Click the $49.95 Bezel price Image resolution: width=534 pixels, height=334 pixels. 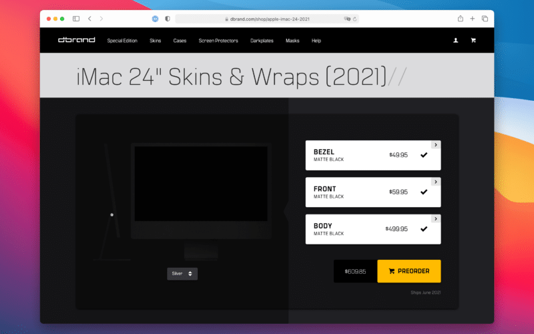398,155
